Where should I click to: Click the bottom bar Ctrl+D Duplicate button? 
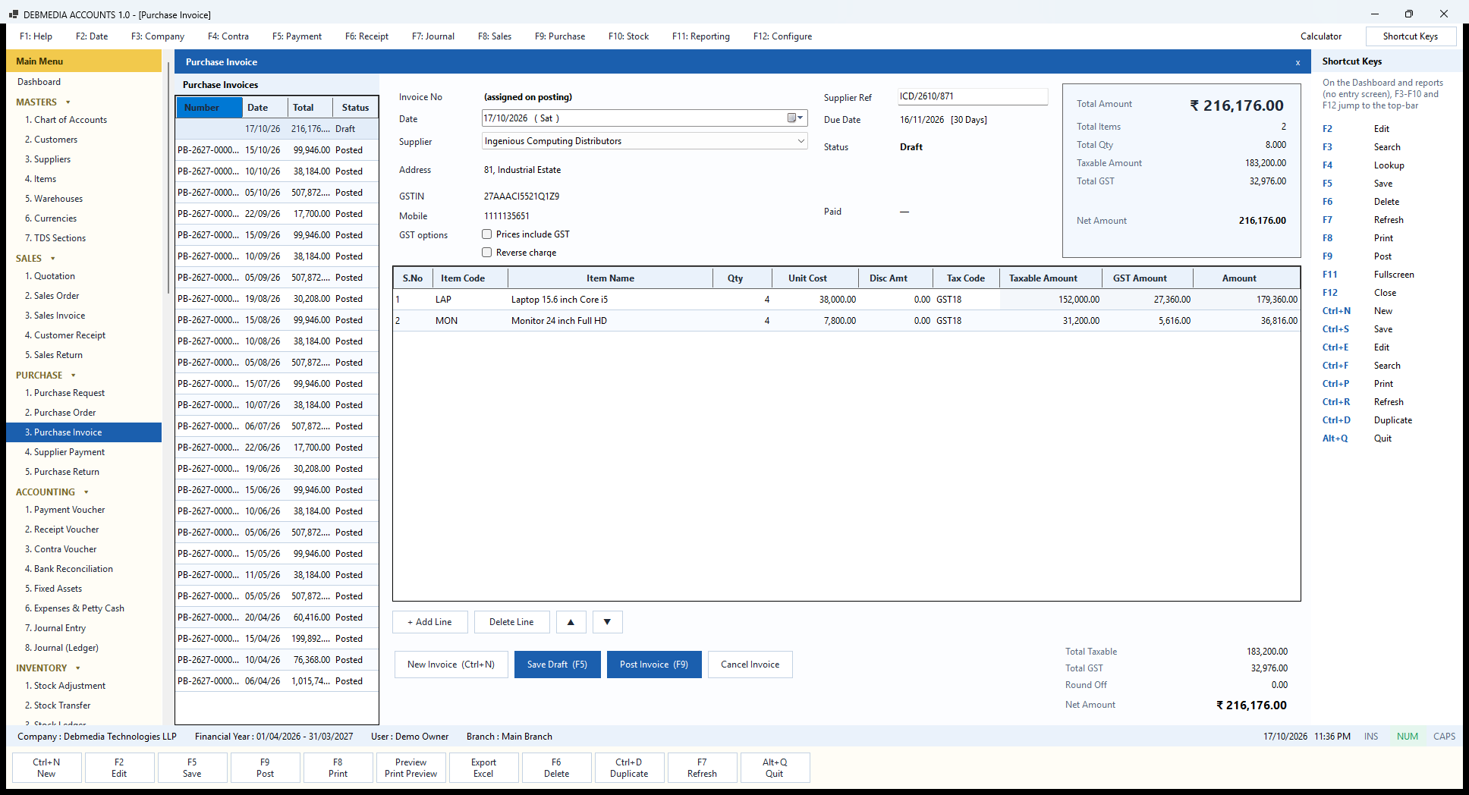tap(629, 768)
